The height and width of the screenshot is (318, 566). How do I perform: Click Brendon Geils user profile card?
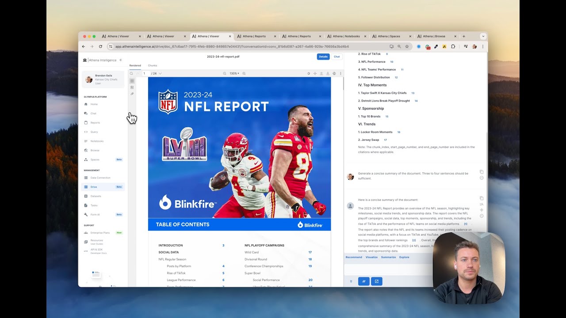[103, 79]
